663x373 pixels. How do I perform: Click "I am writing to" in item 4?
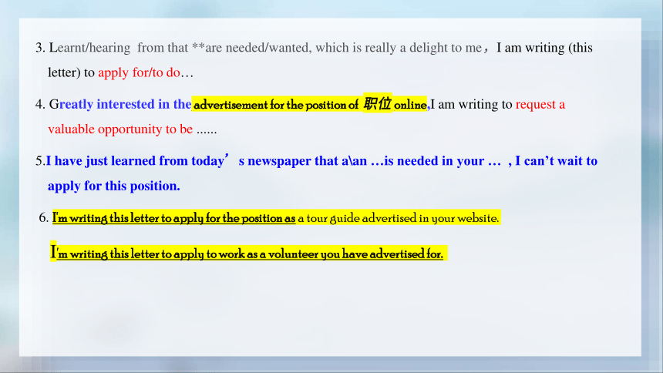coord(472,104)
